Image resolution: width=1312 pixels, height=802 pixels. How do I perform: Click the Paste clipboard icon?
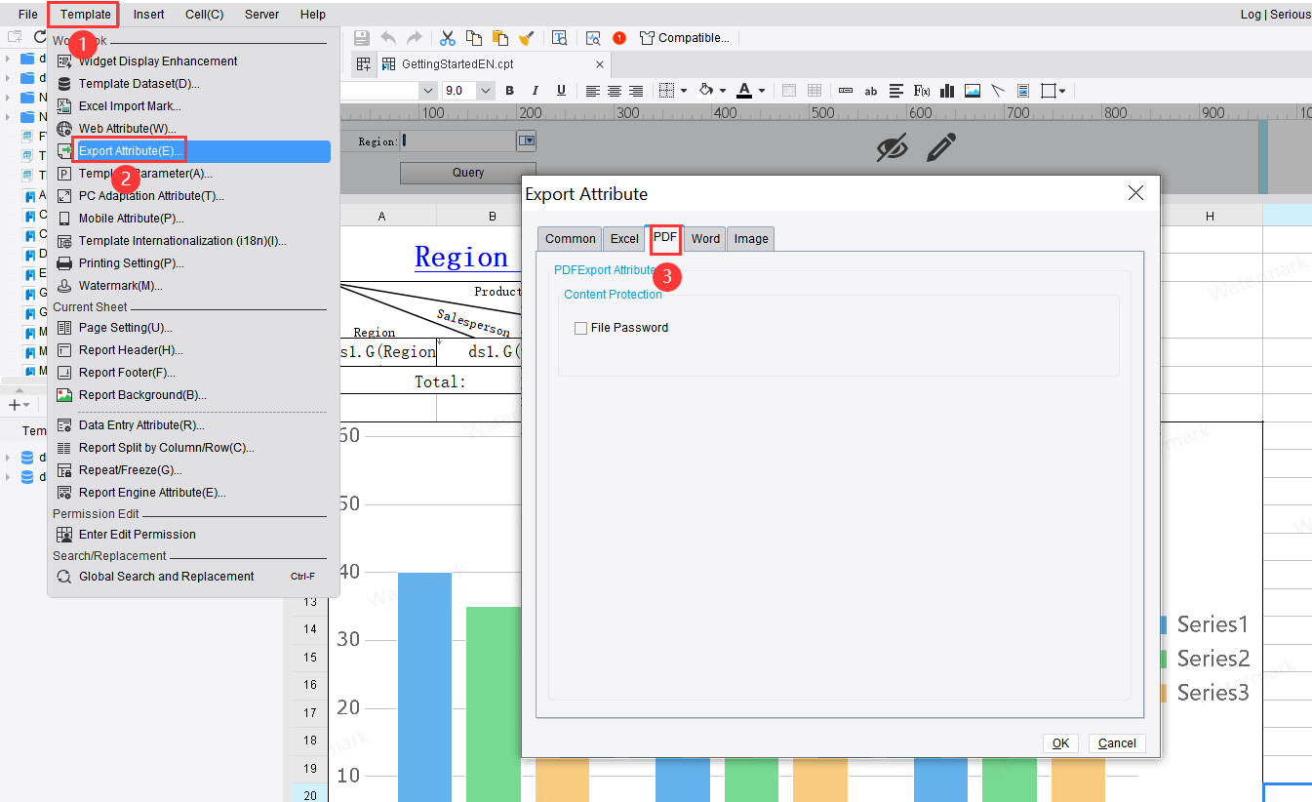click(x=500, y=38)
